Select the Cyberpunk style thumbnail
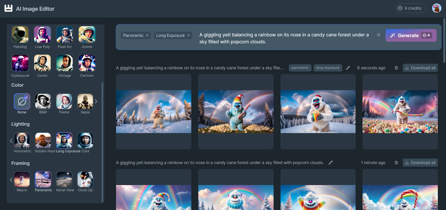Screen dimensions: 446x210 [x=20, y=63]
